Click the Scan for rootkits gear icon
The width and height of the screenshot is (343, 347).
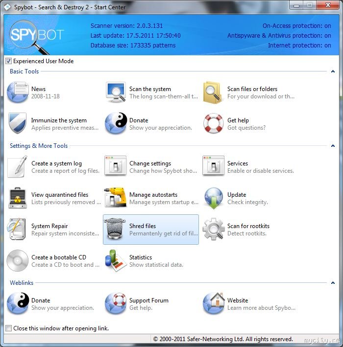point(213,229)
